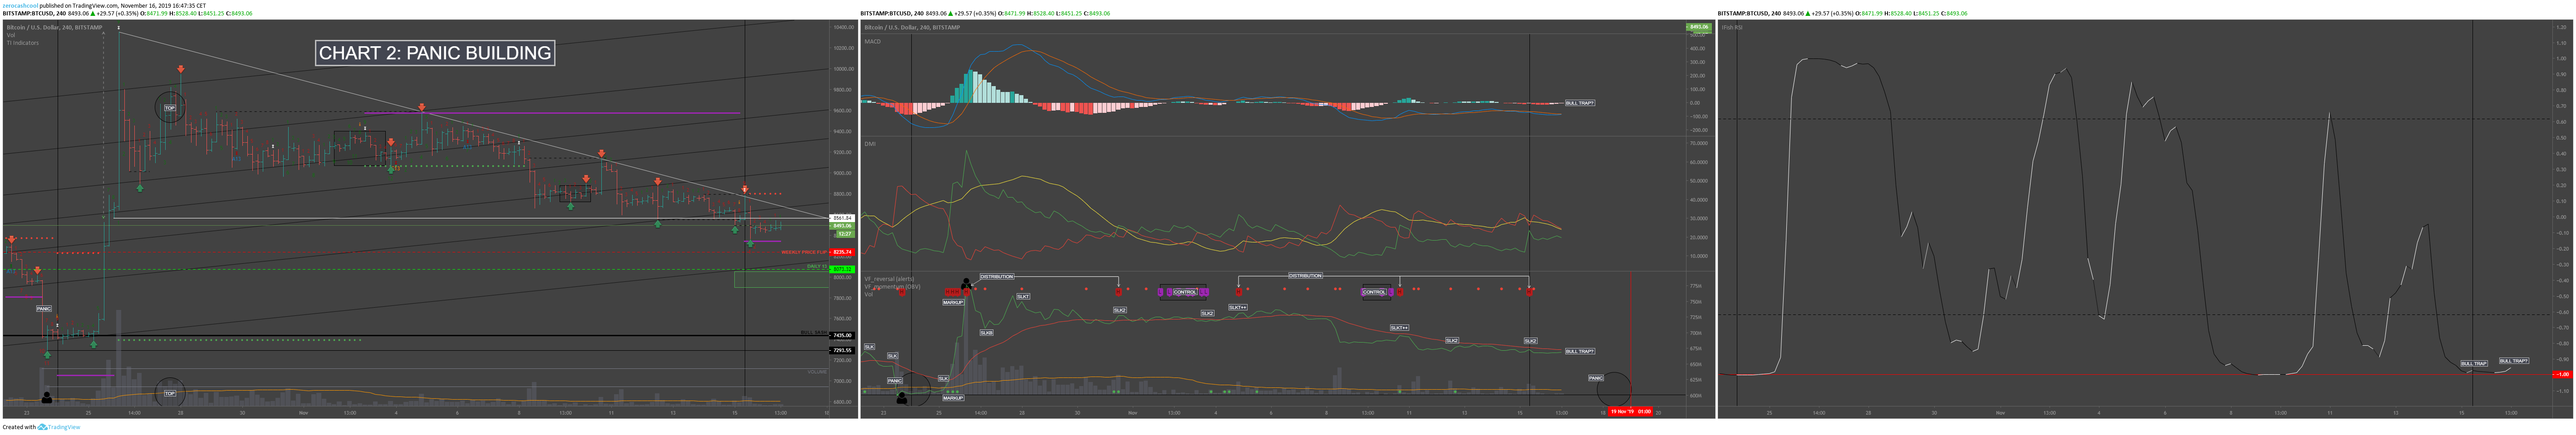
Task: Select the MARKUP label beneath the red alert cluster
Action: pos(953,302)
